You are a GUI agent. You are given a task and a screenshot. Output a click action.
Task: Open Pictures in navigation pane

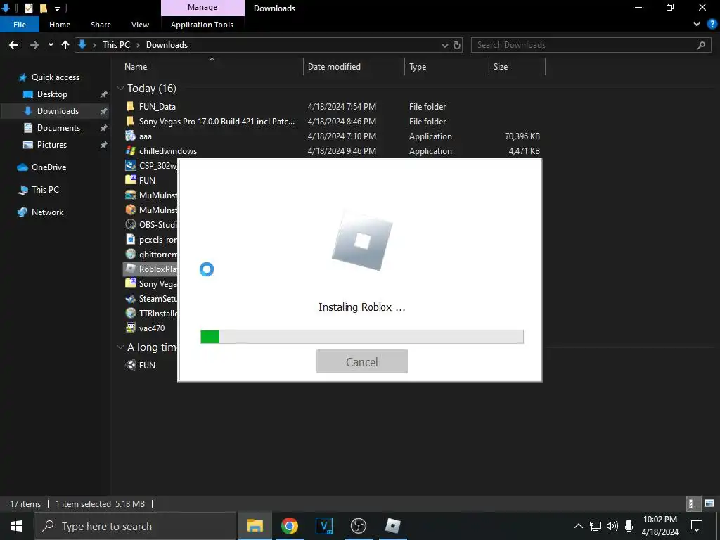tap(52, 145)
